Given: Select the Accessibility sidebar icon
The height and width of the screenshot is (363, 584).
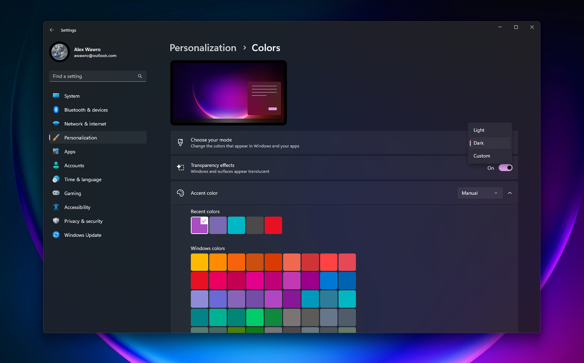Looking at the screenshot, I should pyautogui.click(x=55, y=207).
